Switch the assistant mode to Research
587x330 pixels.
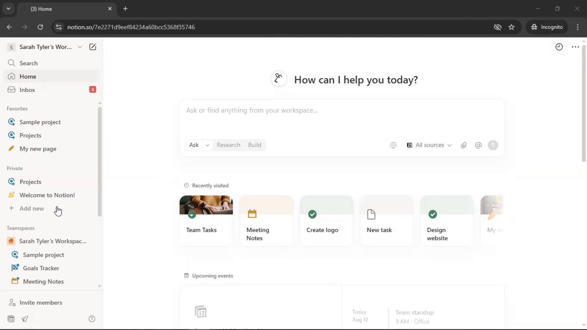click(x=228, y=145)
